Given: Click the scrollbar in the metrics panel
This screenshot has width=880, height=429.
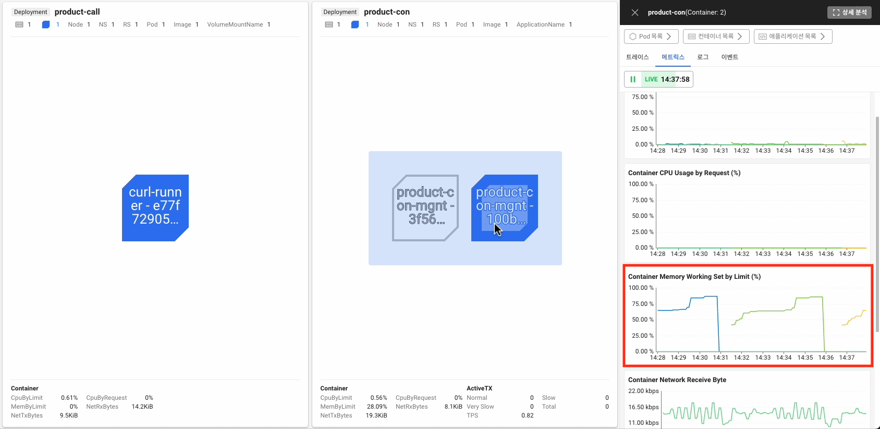Looking at the screenshot, I should pos(877,224).
